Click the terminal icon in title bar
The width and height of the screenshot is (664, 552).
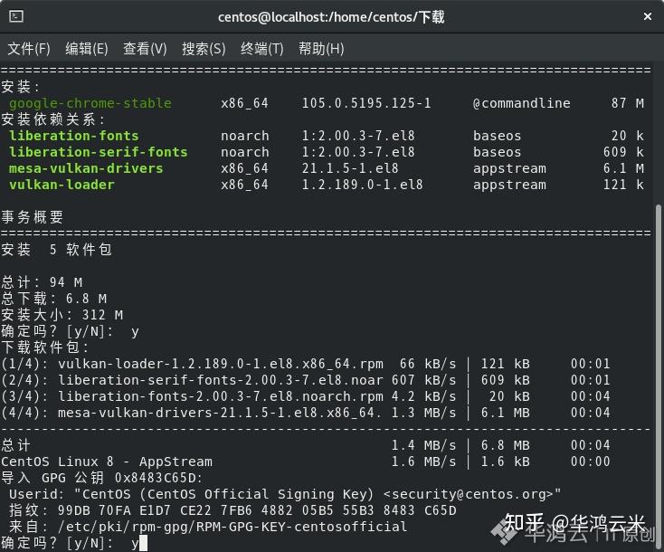pos(16,17)
